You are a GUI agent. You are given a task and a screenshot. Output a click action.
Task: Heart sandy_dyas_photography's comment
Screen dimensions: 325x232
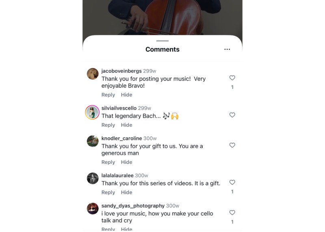(232, 212)
